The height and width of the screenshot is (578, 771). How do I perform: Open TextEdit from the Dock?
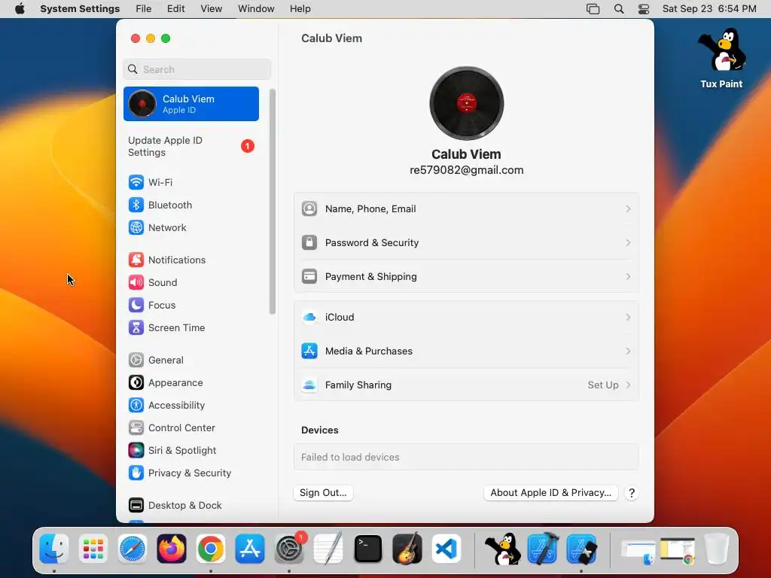click(328, 549)
